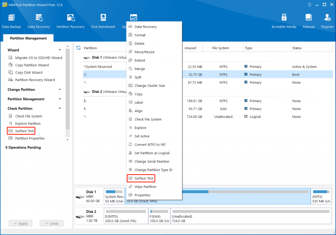Screen dimensions: 336x235
Task: Choose Explore in the context menu
Action: pos(154,128)
